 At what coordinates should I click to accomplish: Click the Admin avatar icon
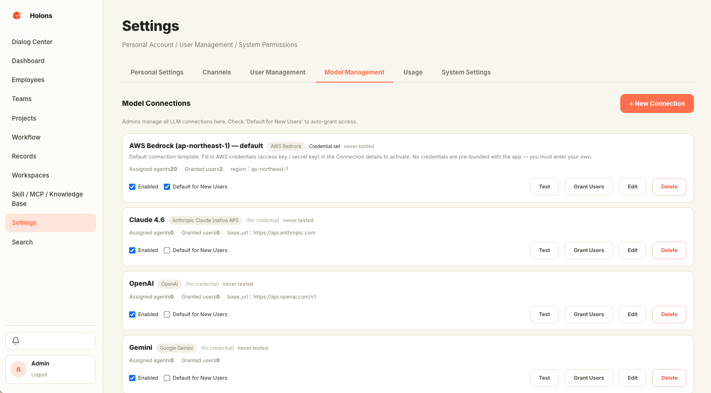point(19,369)
